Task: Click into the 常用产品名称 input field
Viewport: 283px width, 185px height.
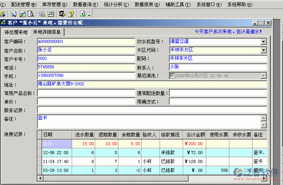Action: point(86,93)
